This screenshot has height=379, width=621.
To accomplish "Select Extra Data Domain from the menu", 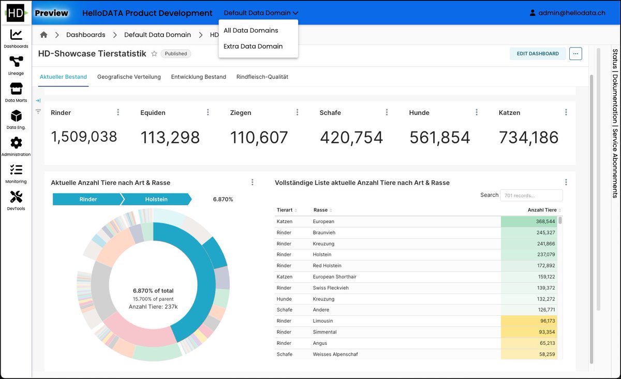I will [x=252, y=46].
